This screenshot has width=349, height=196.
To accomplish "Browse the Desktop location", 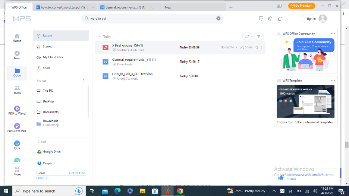I will (x=60, y=101).
